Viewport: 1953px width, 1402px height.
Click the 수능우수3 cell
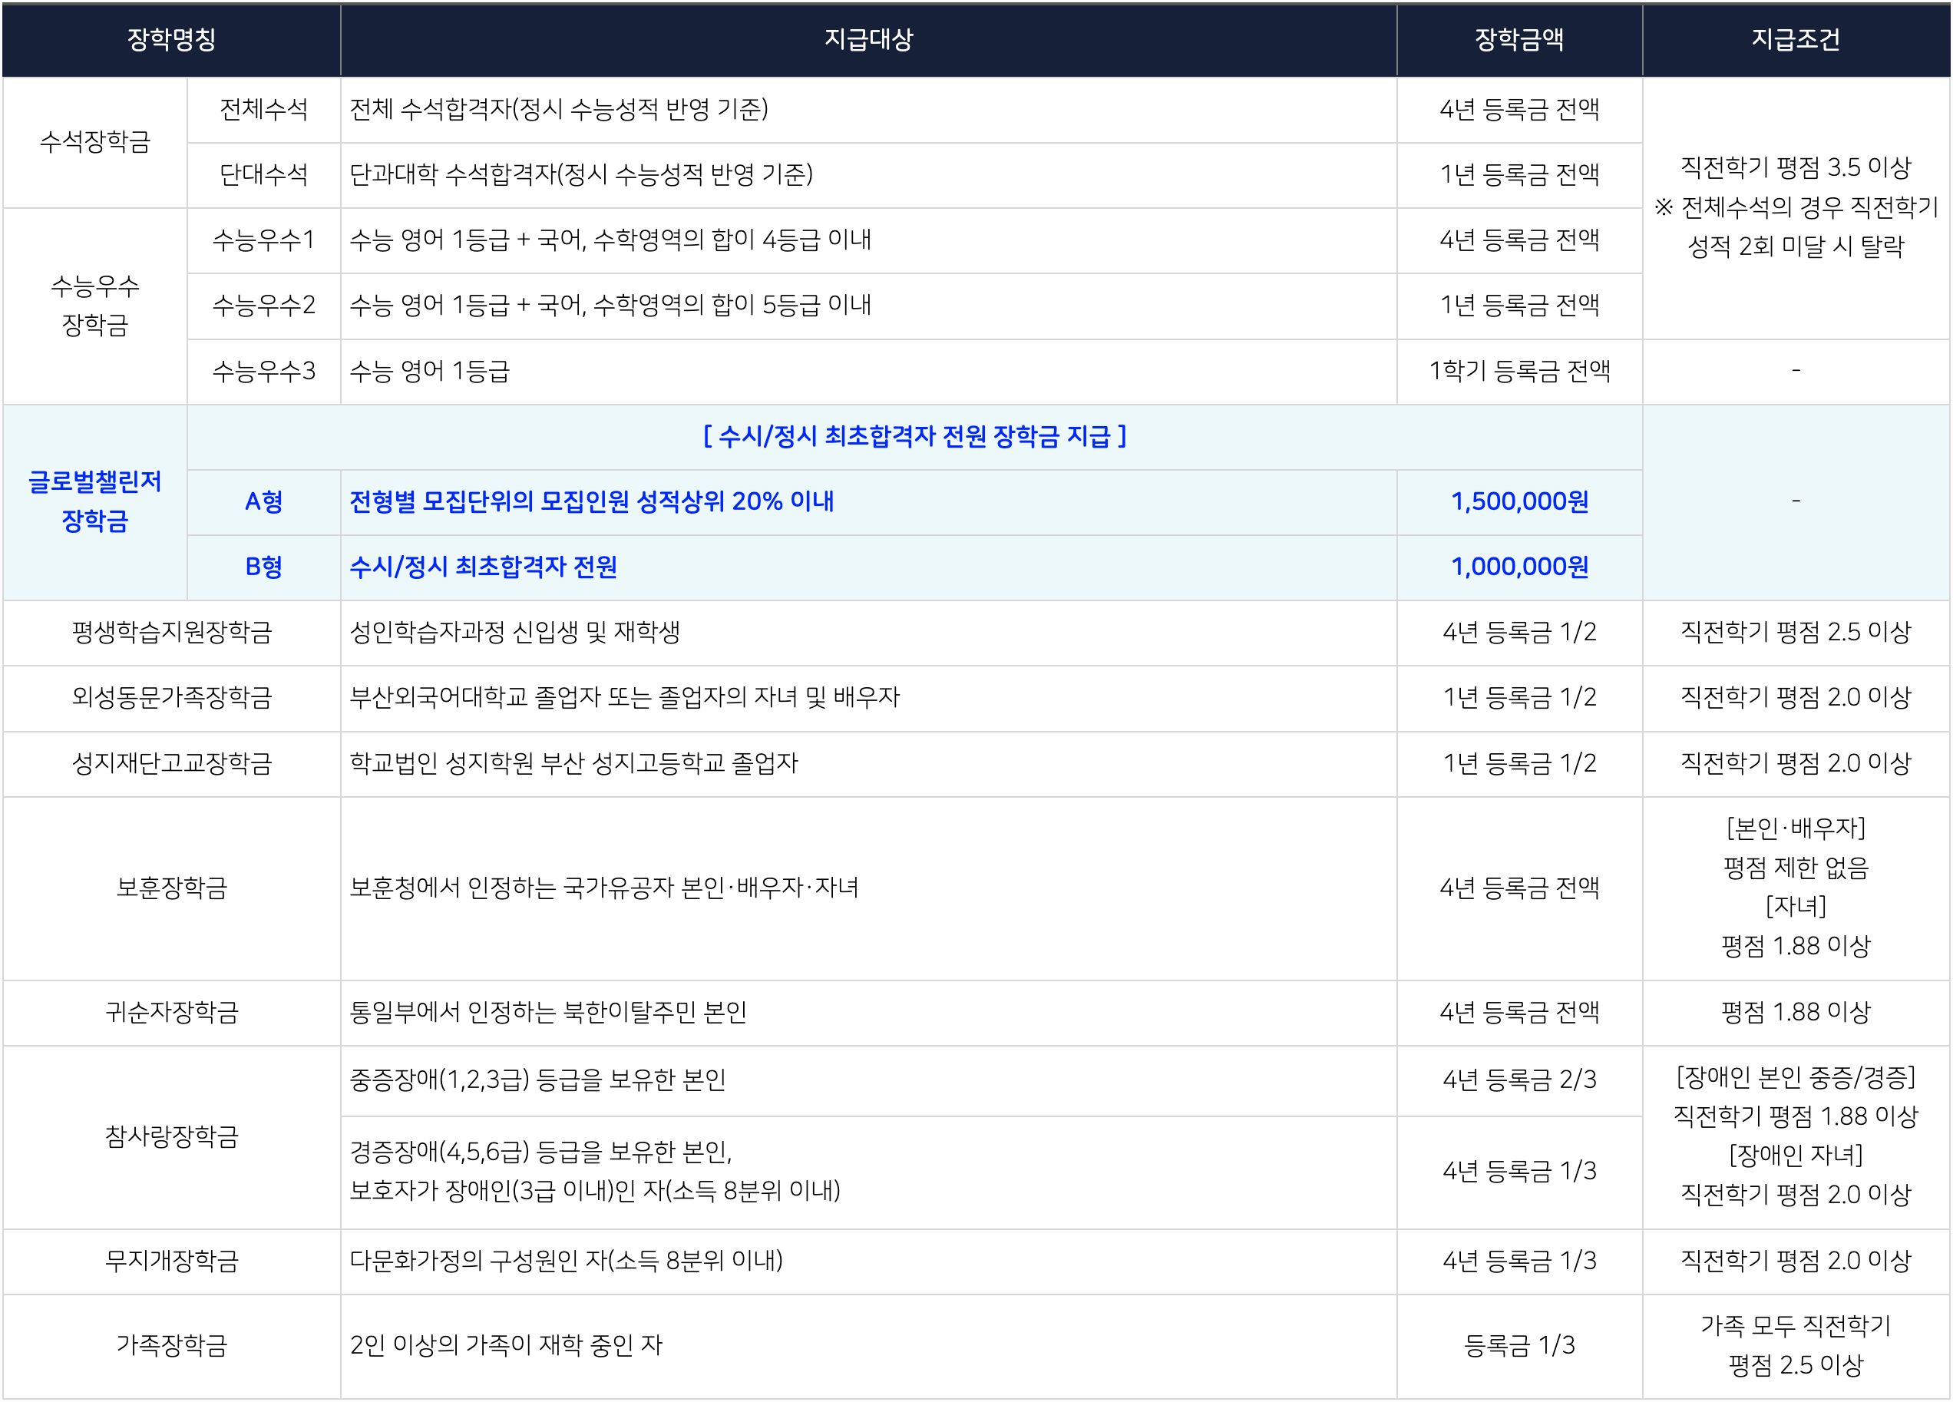[263, 371]
